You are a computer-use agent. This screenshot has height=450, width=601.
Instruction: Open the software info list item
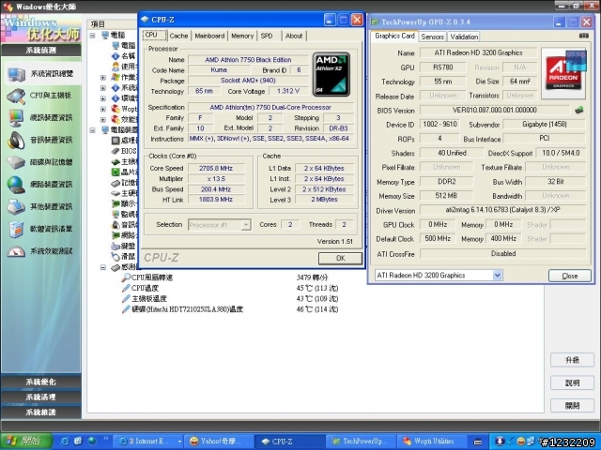(x=41, y=229)
